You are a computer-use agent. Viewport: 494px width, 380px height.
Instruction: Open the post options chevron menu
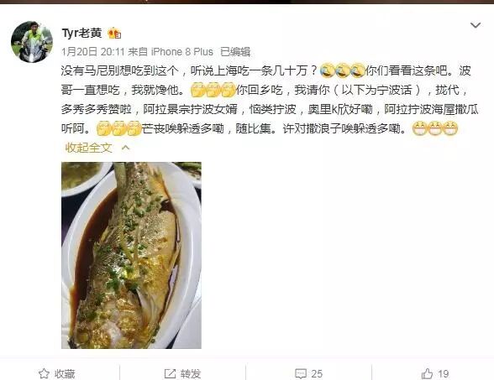pos(476,25)
